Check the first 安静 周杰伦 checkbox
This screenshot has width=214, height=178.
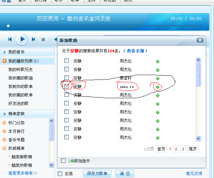coord(66,60)
